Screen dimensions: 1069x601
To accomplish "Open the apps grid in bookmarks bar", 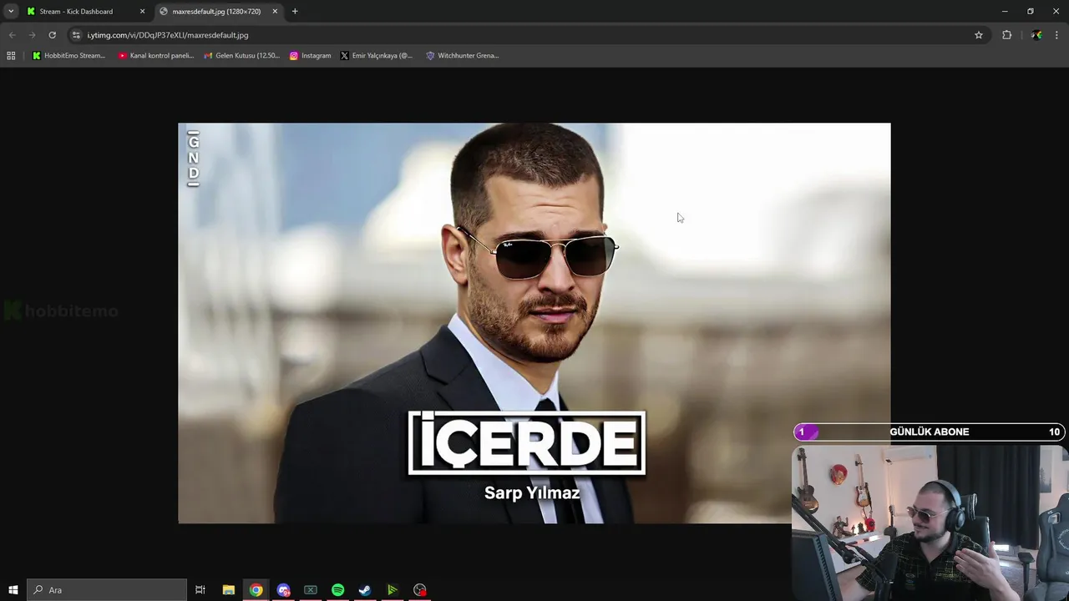I will 11,56.
